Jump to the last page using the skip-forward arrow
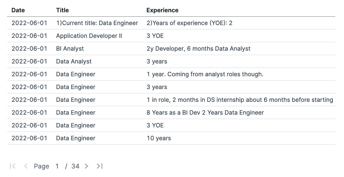This screenshot has height=177, width=344. (x=99, y=166)
